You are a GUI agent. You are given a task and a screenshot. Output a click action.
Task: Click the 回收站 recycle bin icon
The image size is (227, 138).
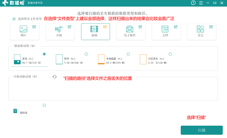pos(15,111)
